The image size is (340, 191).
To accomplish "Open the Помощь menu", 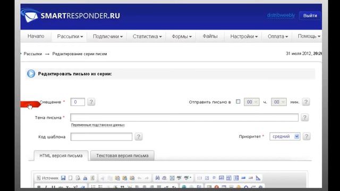I will pyautogui.click(x=309, y=37).
